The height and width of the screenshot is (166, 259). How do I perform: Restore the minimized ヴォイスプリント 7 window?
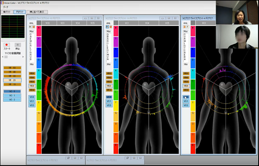pyautogui.click(x=68, y=158)
